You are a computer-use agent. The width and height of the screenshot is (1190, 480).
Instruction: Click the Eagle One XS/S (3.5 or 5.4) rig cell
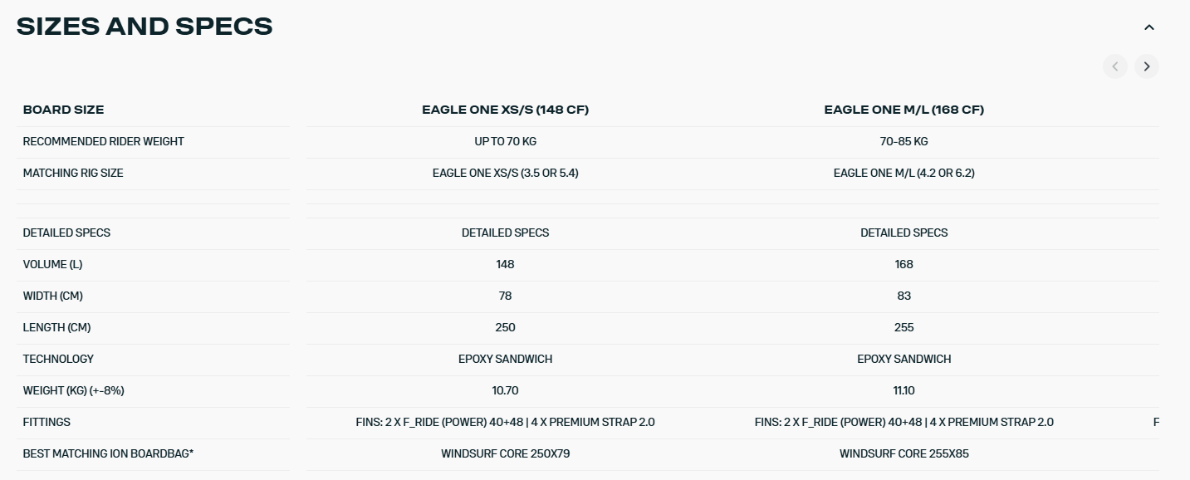505,173
